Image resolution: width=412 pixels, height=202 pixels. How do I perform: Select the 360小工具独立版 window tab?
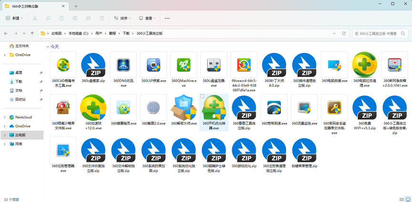(x=35, y=6)
